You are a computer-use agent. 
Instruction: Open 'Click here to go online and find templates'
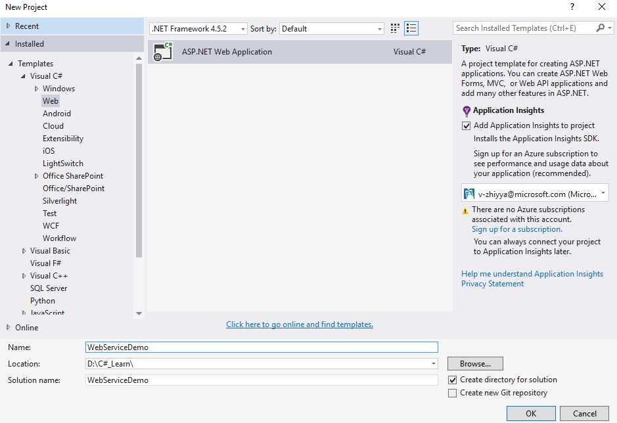point(300,324)
